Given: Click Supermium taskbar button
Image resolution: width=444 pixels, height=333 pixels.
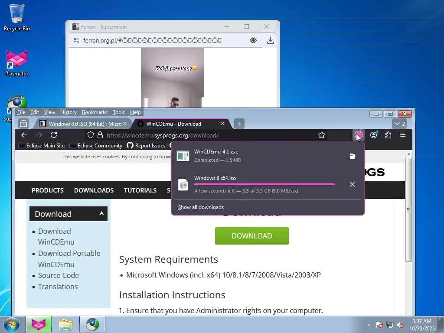Looking at the screenshot, I should pos(92,324).
